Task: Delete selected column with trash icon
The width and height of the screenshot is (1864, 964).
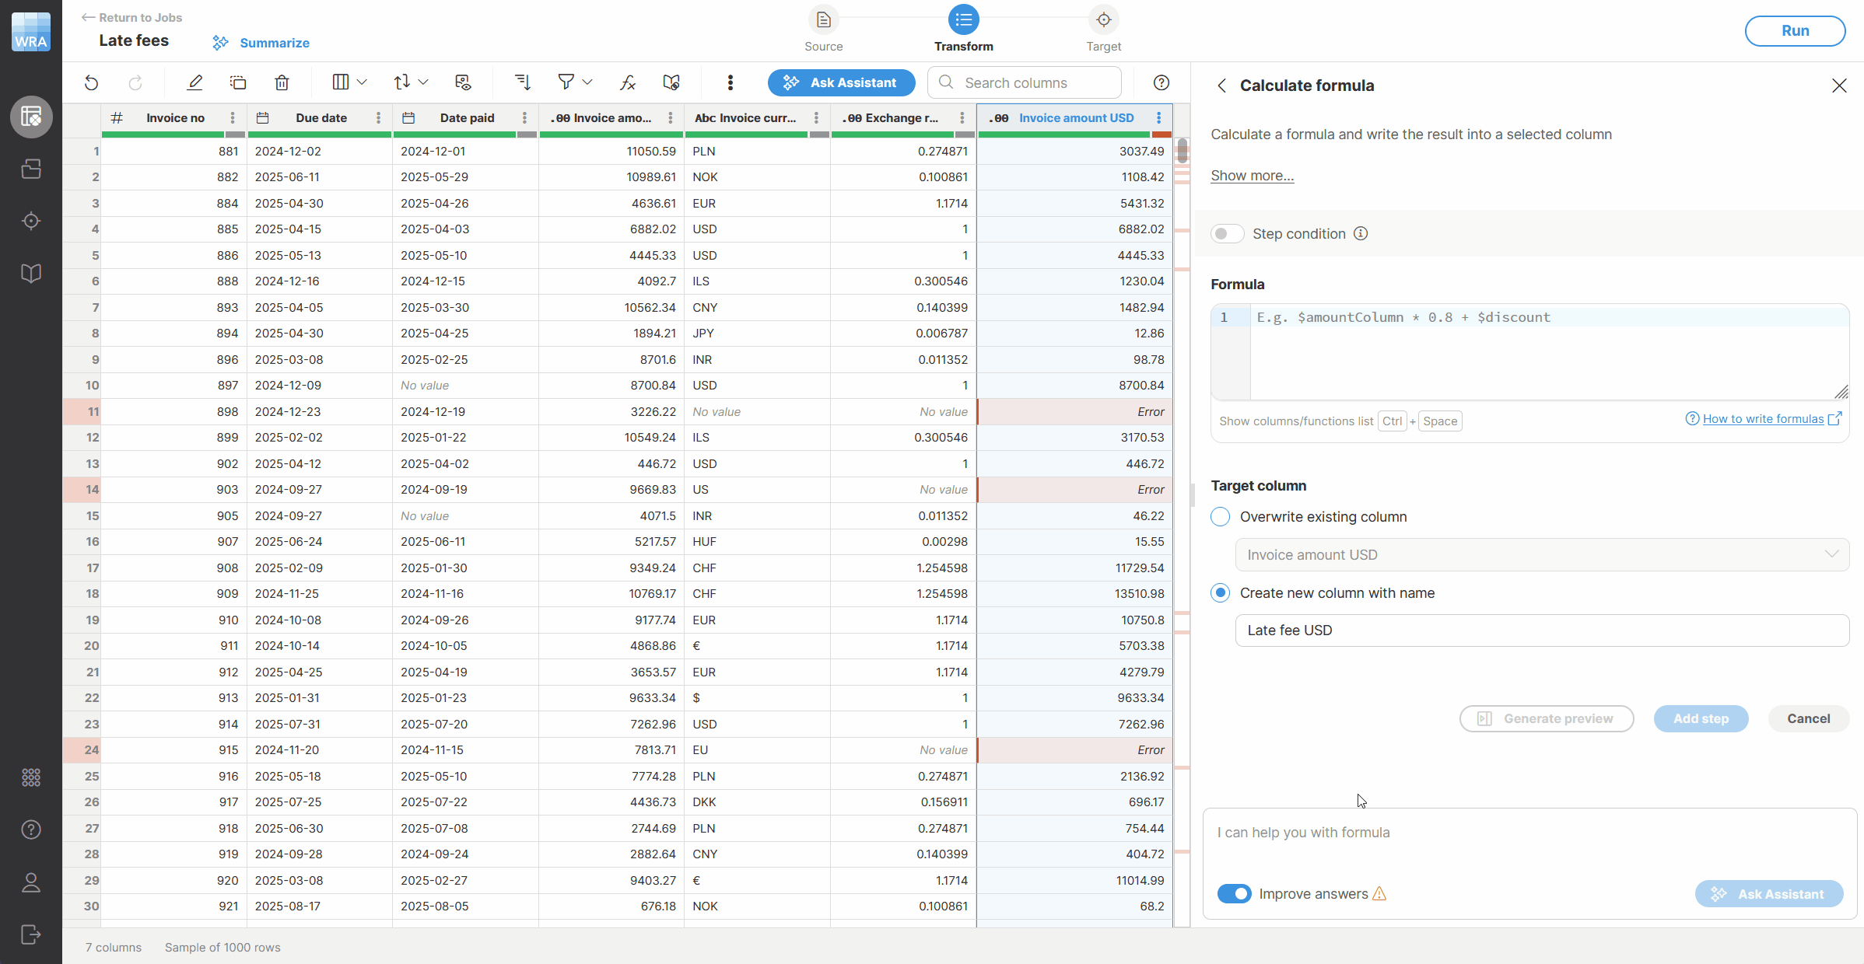Action: coord(281,82)
